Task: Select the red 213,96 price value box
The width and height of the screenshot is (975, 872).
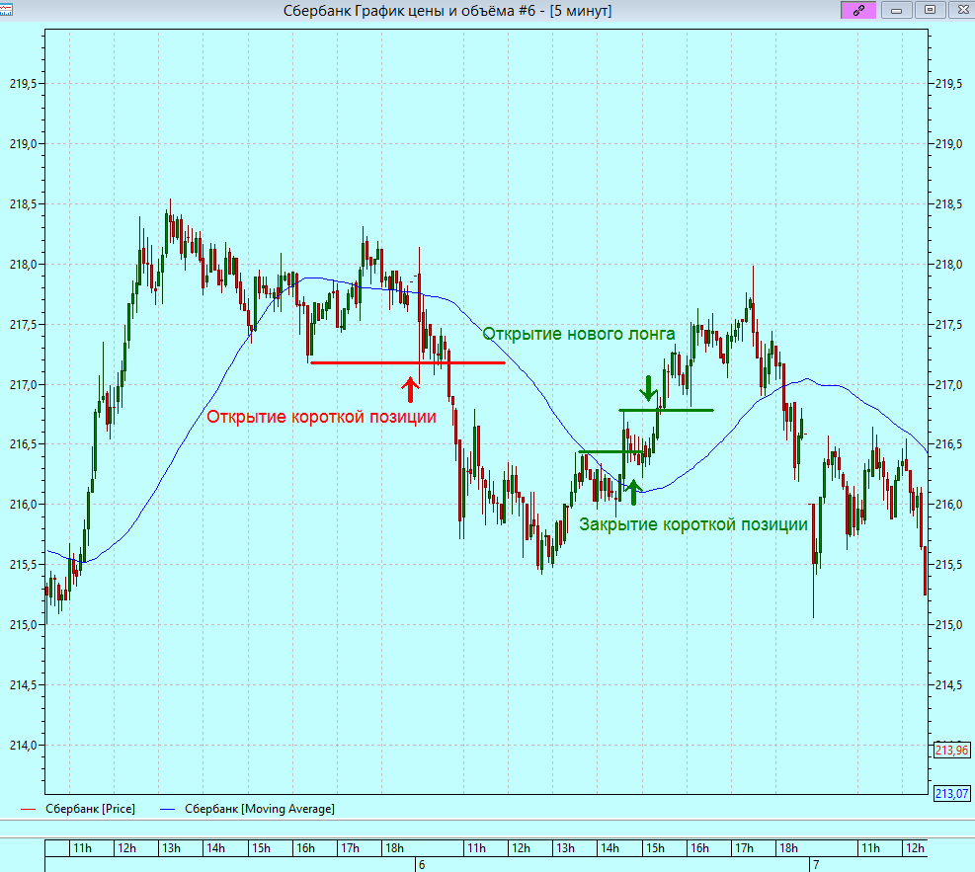Action: [952, 751]
